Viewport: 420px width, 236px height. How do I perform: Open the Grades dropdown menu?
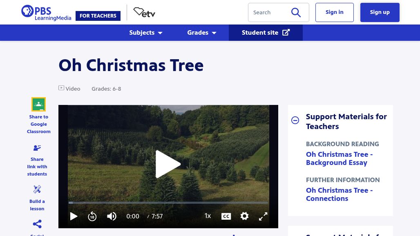202,33
